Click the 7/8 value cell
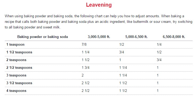195x98 pixels. [x=84, y=44]
